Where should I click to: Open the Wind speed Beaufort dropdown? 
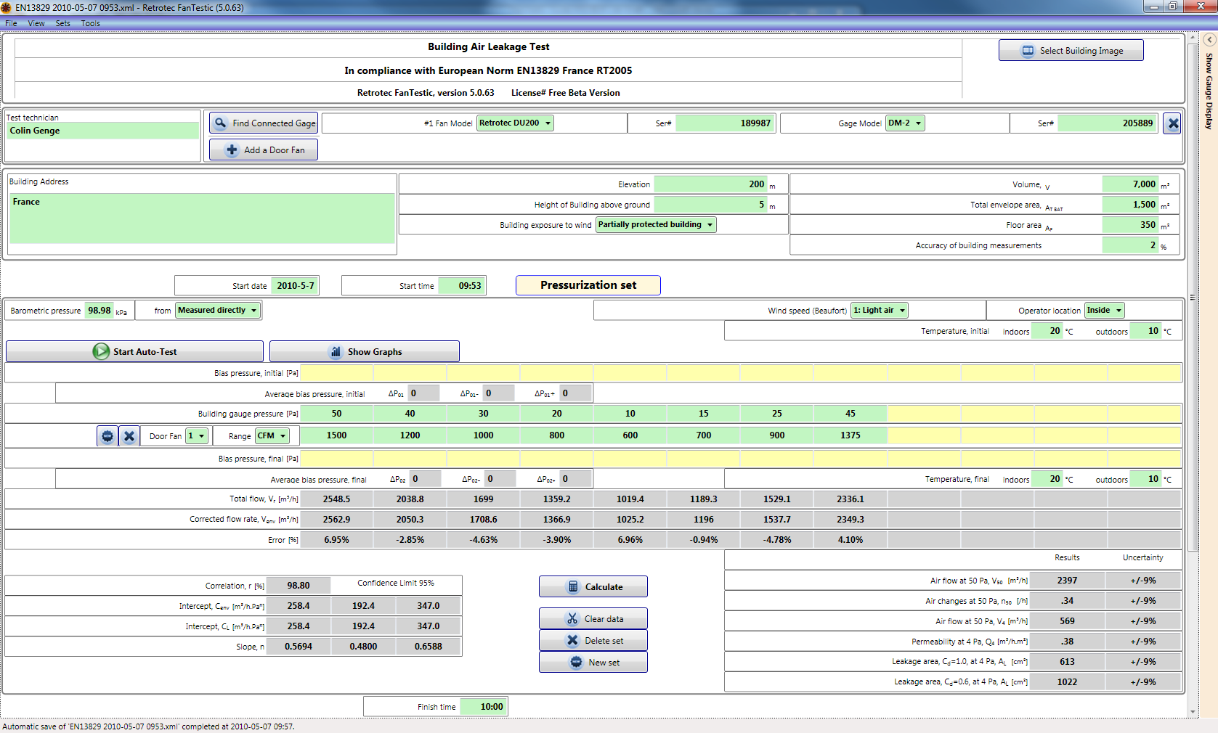click(x=880, y=311)
